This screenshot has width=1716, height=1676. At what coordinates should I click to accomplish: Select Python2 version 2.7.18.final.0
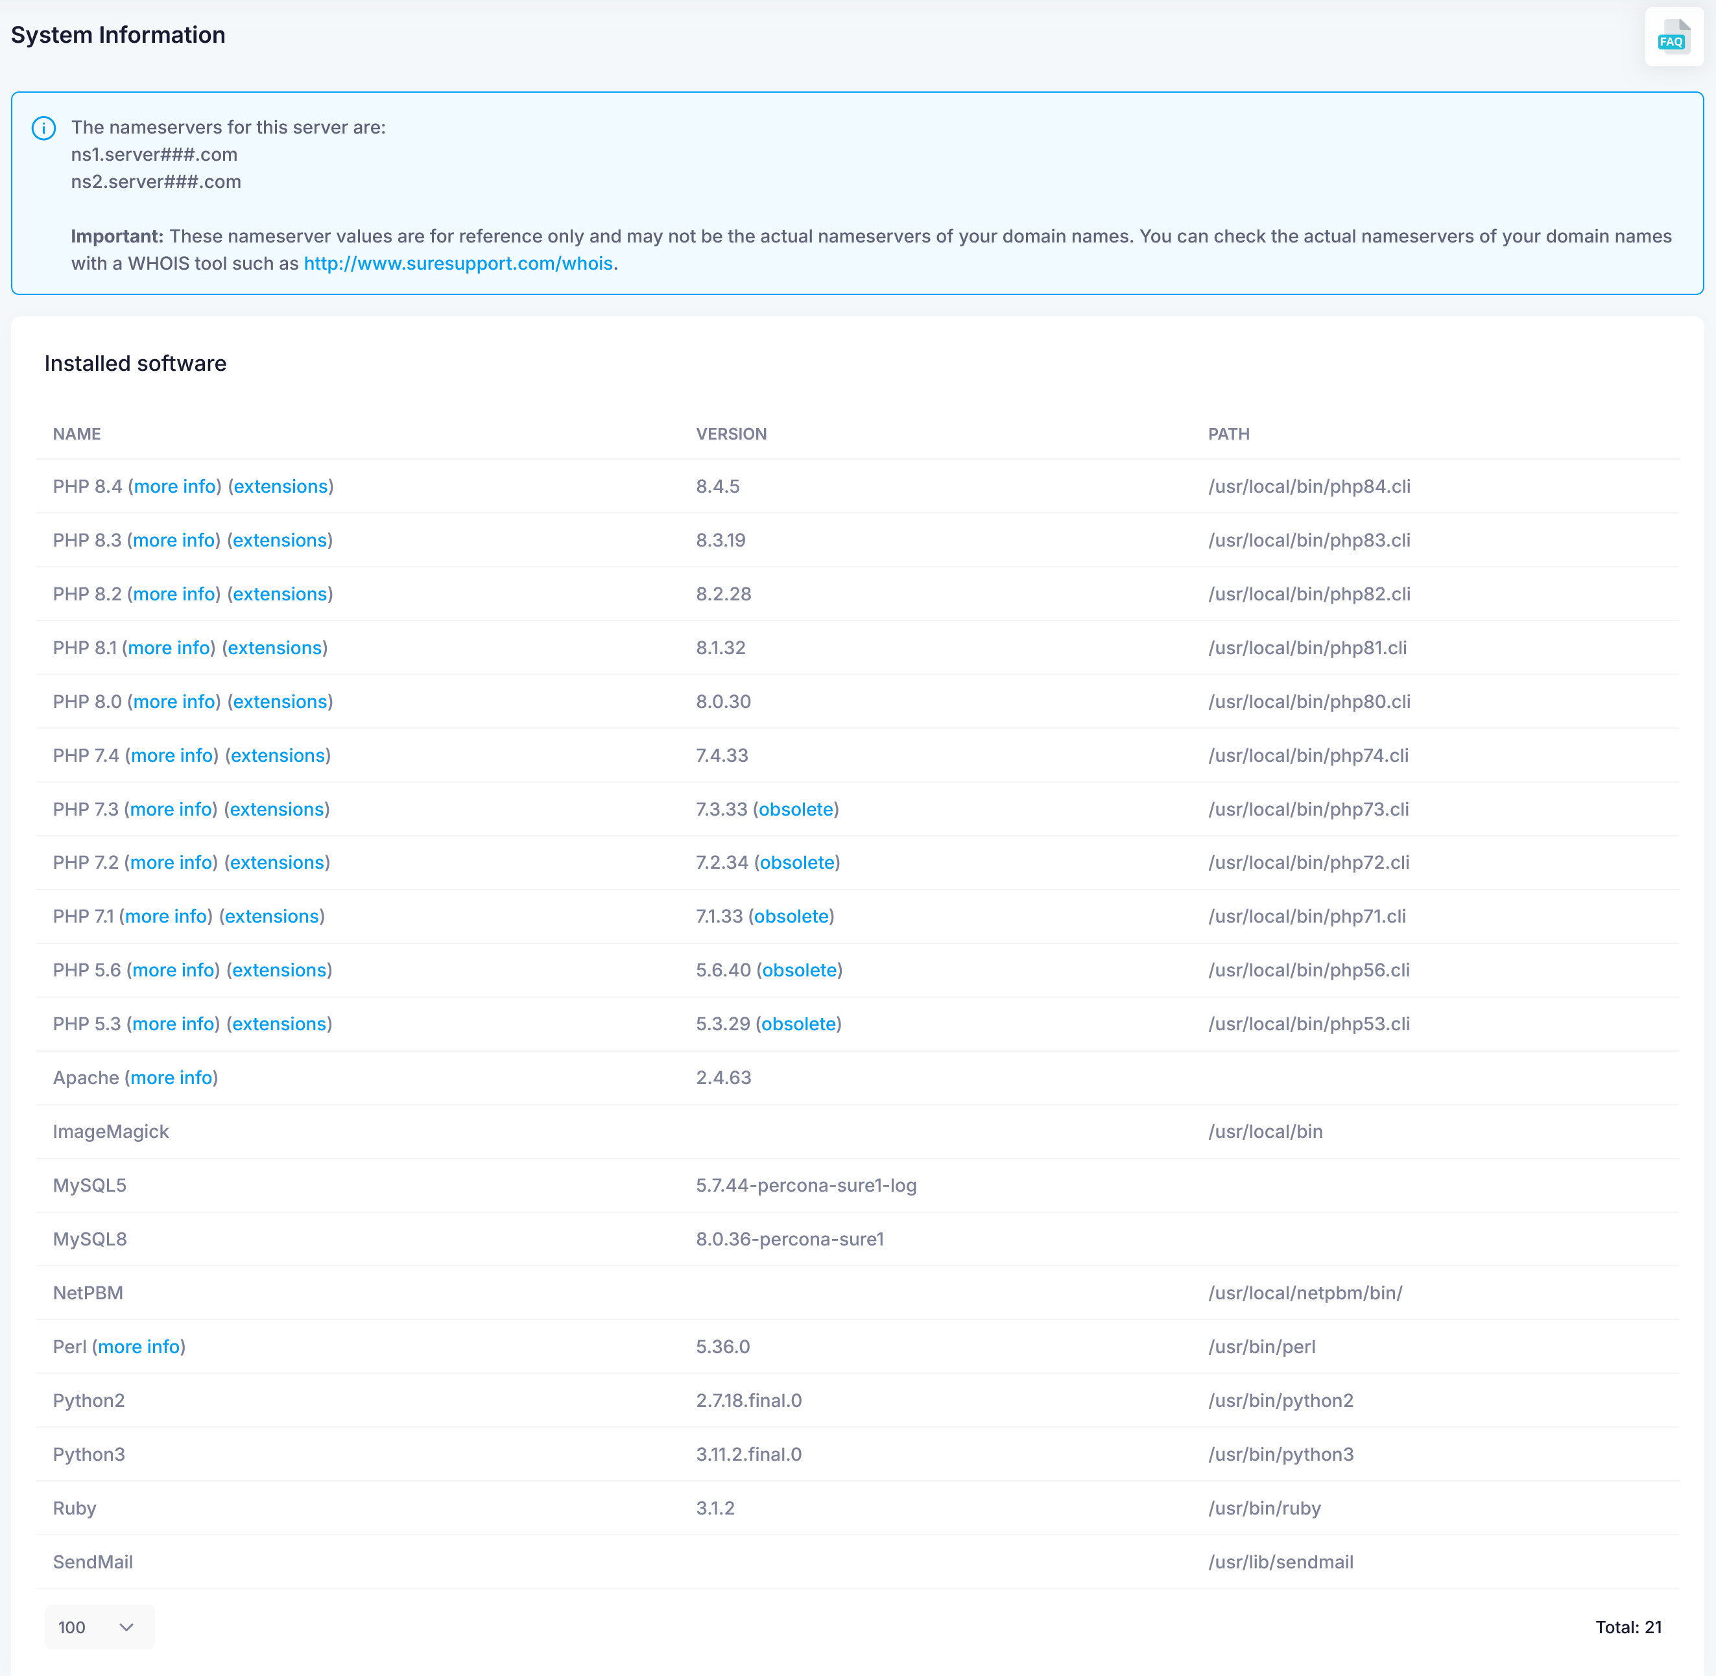748,1400
